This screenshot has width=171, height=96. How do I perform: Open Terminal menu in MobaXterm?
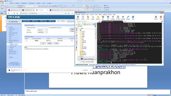(x=78, y=14)
